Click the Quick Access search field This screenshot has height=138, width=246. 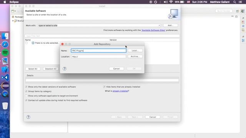(224, 11)
